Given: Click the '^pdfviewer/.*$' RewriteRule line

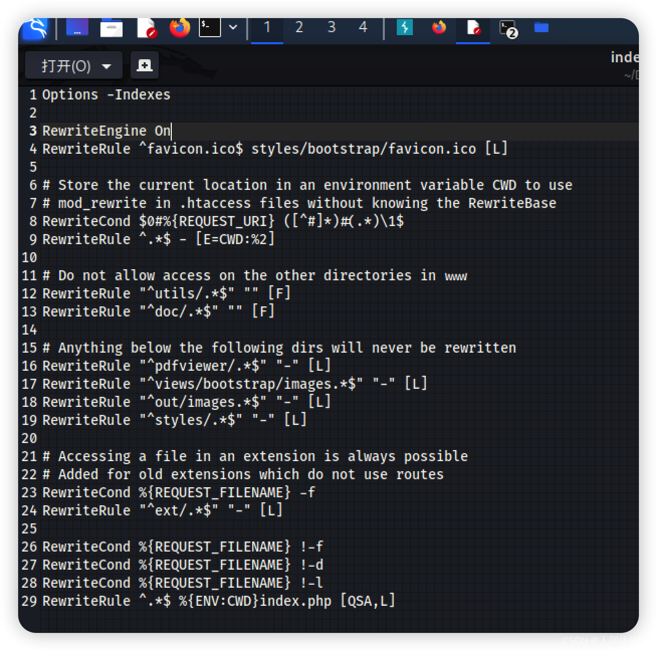Looking at the screenshot, I should pos(186,366).
